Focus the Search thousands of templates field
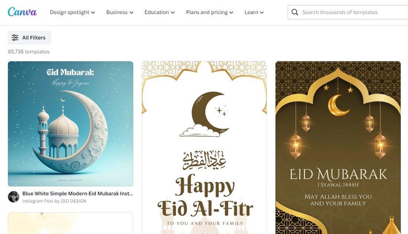Viewport: 408px width, 234px height. [x=348, y=12]
